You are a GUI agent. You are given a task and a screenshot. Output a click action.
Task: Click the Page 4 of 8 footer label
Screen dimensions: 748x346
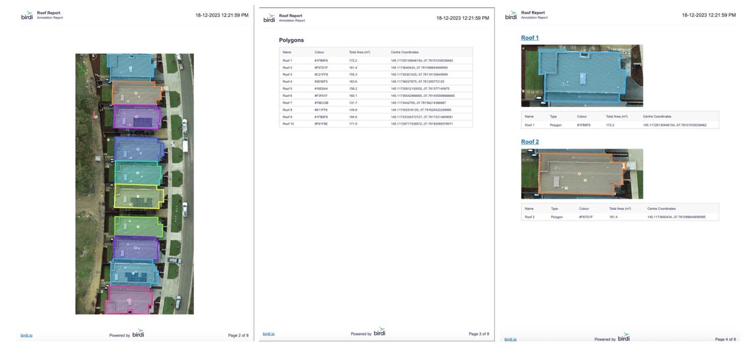(x=726, y=339)
